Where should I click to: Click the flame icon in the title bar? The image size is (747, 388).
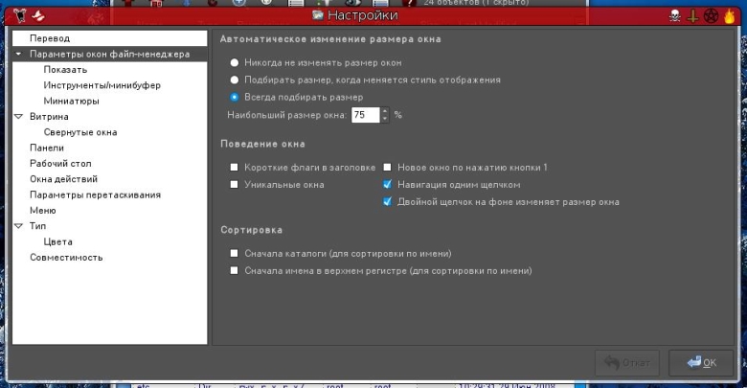tap(730, 16)
